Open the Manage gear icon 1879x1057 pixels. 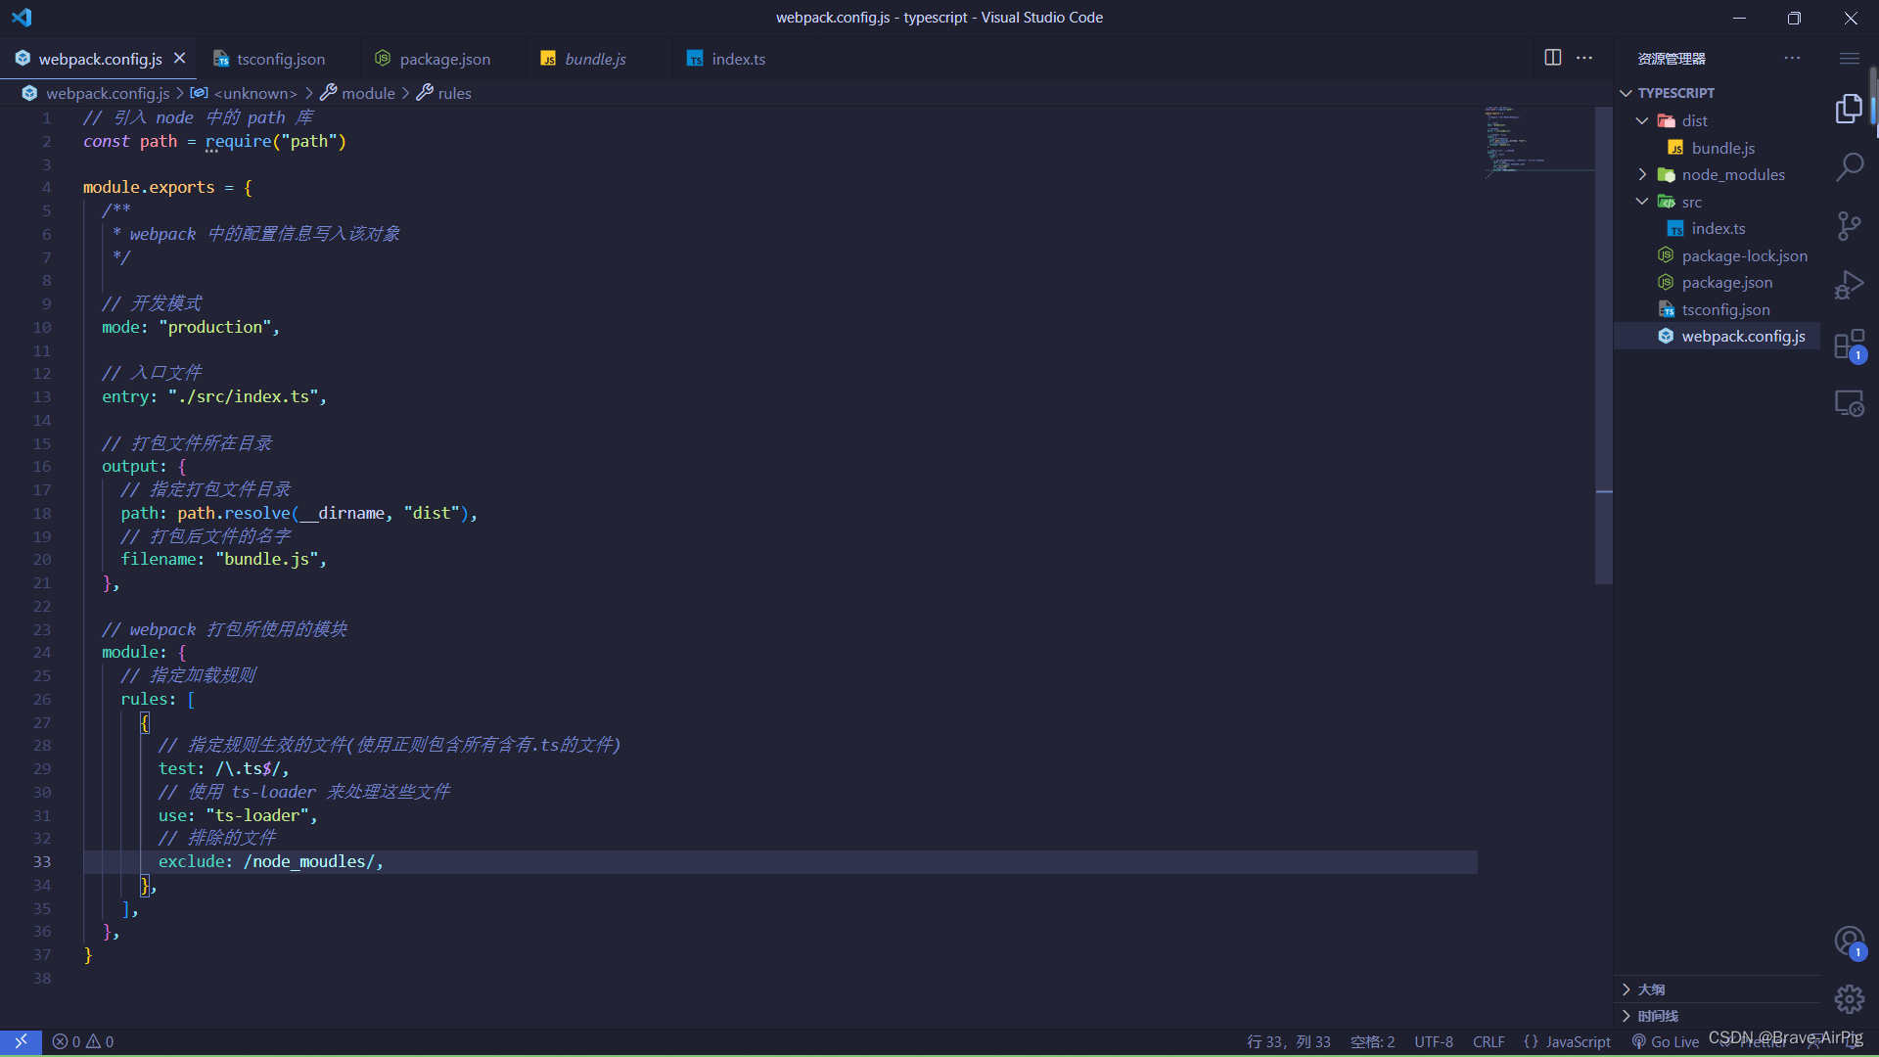pyautogui.click(x=1849, y=999)
